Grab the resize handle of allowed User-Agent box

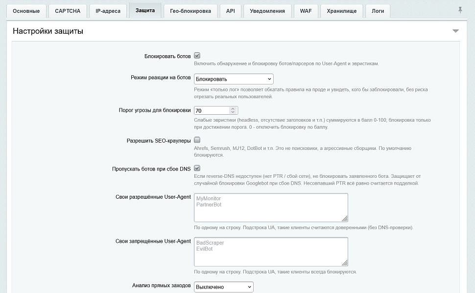[345, 218]
